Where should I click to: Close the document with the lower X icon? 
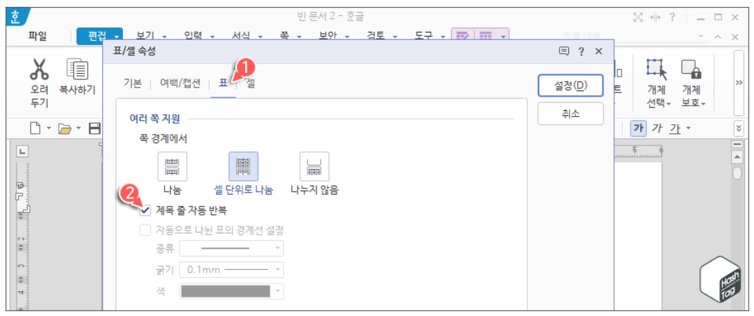(x=735, y=37)
